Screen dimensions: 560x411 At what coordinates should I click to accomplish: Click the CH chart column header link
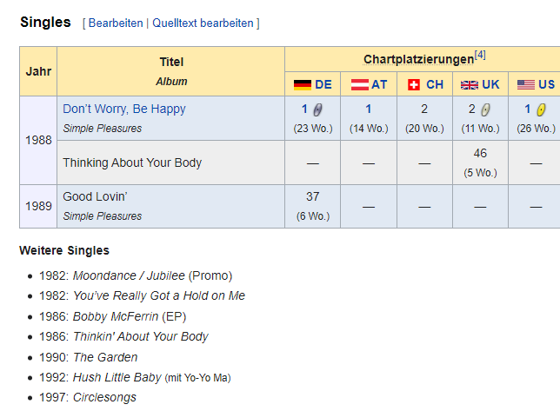pos(435,85)
